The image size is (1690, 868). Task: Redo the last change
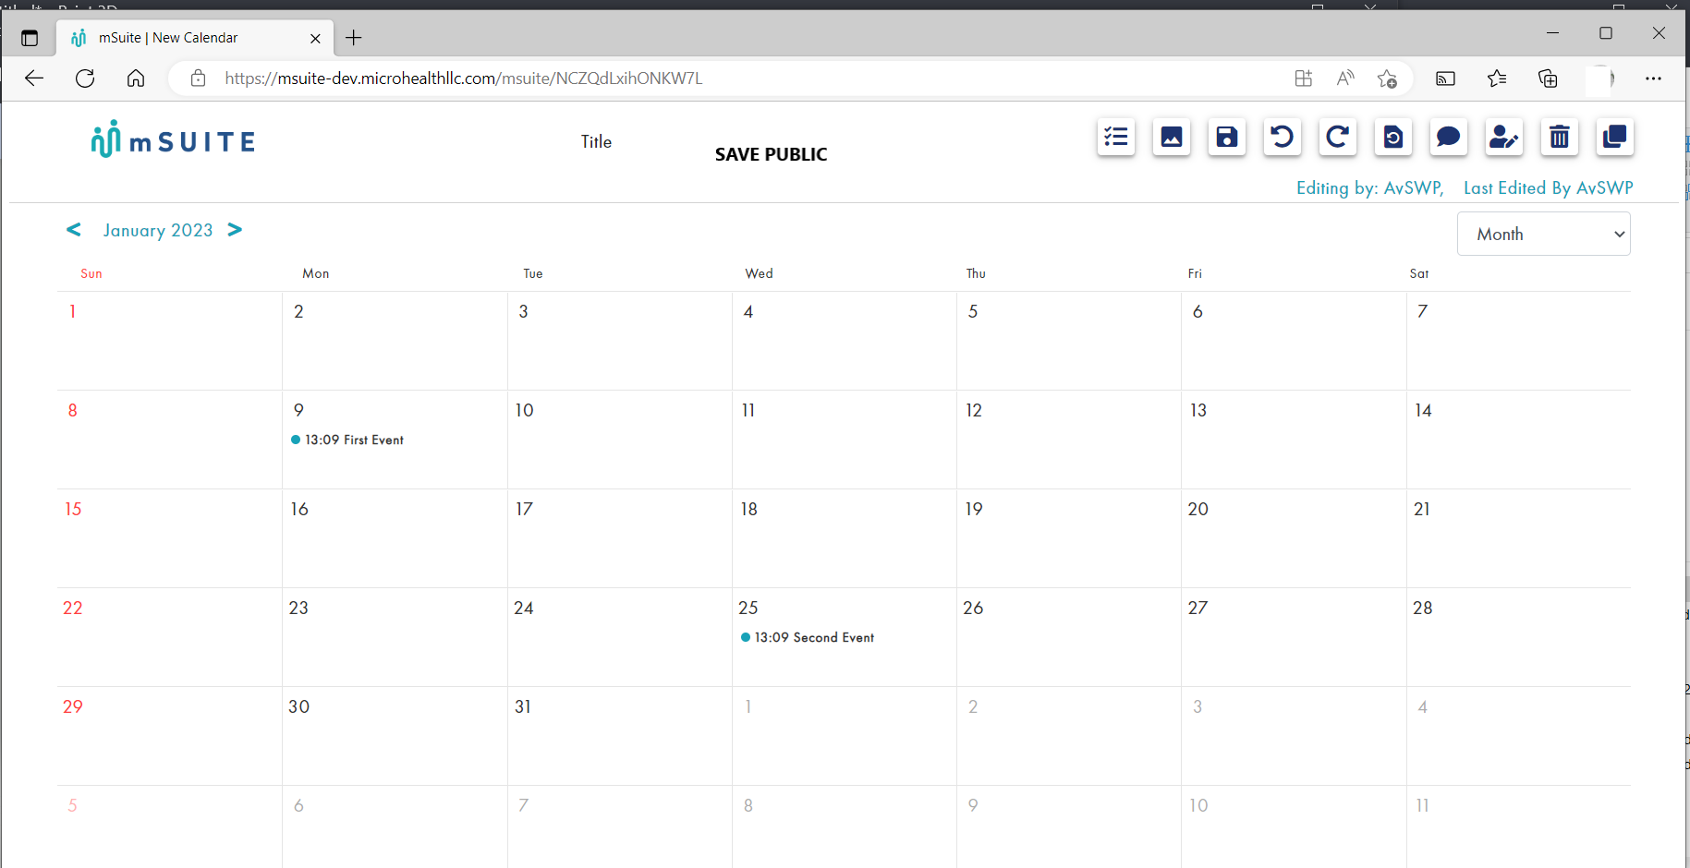click(x=1337, y=137)
